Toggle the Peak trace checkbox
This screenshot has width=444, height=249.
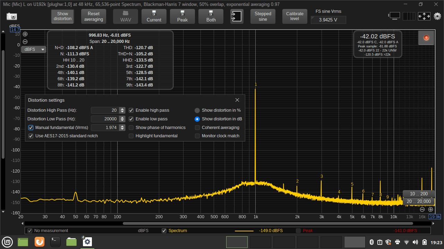pyautogui.click(x=298, y=231)
